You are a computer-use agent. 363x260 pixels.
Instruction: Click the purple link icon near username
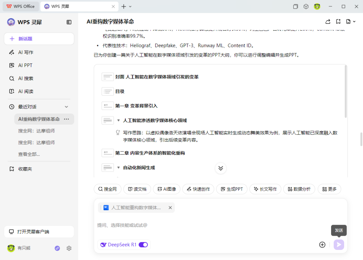tap(57, 248)
